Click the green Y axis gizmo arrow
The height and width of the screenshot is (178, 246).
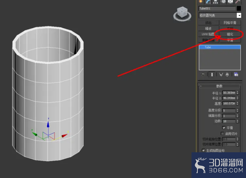point(35,134)
